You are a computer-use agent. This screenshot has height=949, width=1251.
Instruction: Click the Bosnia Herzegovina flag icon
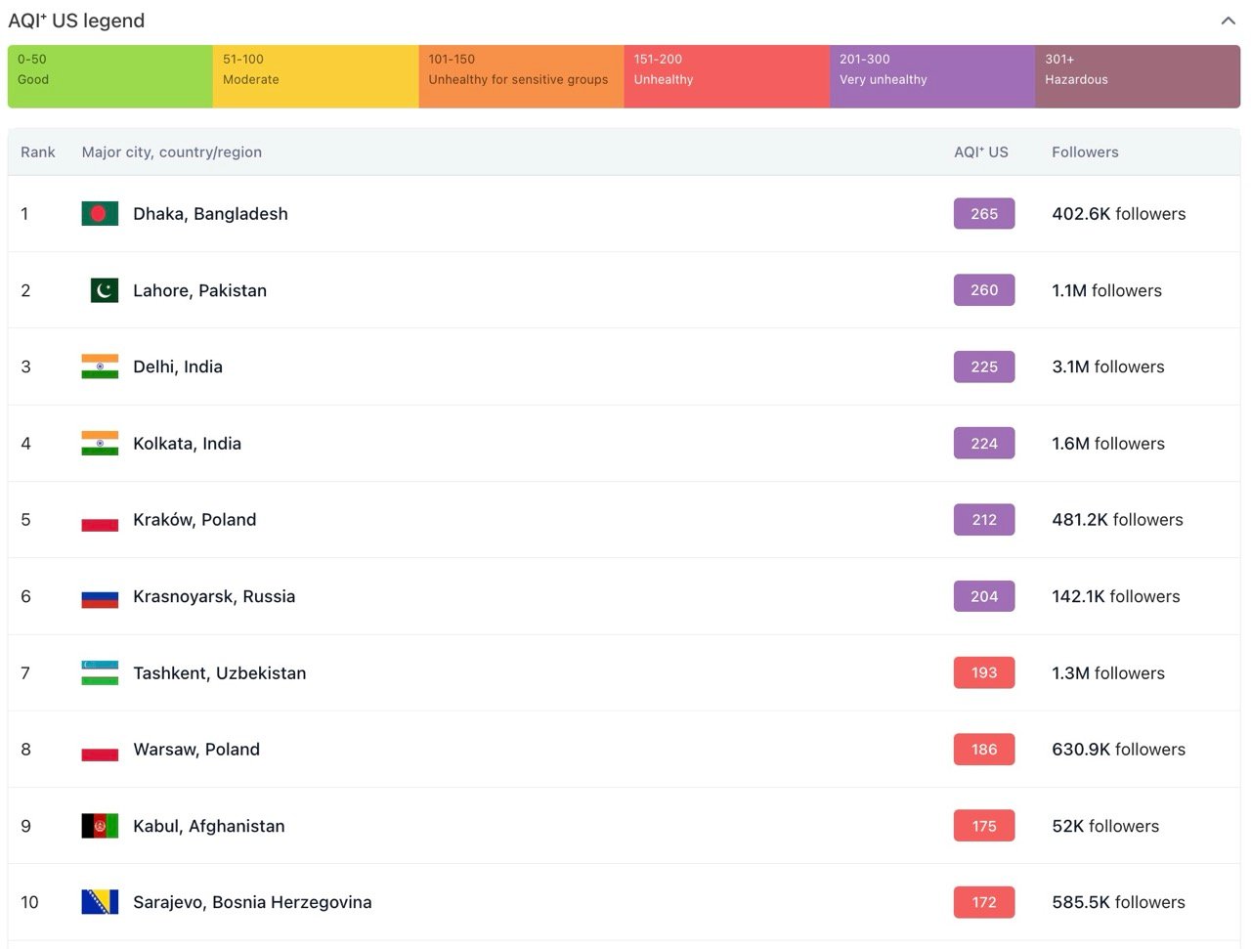pyautogui.click(x=100, y=902)
